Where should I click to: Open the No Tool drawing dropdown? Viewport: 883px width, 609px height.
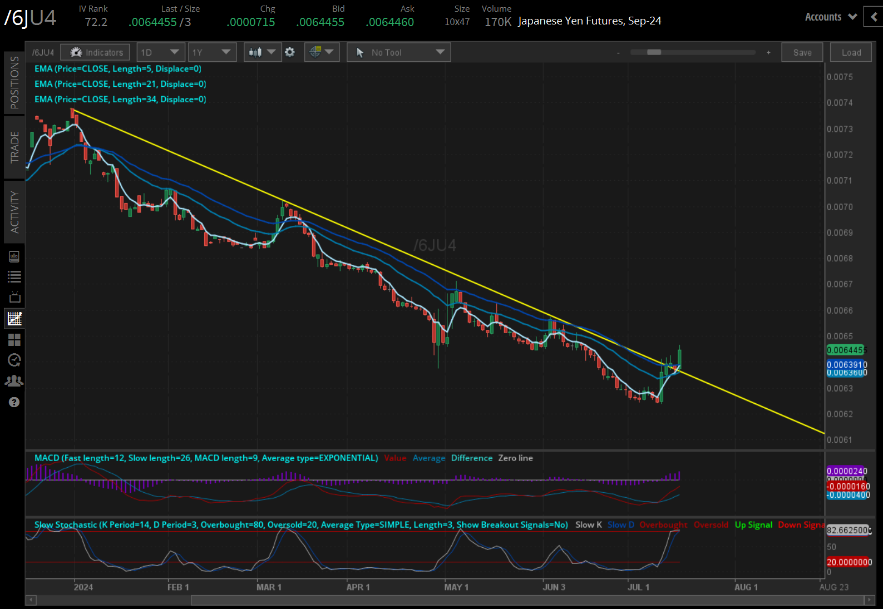398,52
